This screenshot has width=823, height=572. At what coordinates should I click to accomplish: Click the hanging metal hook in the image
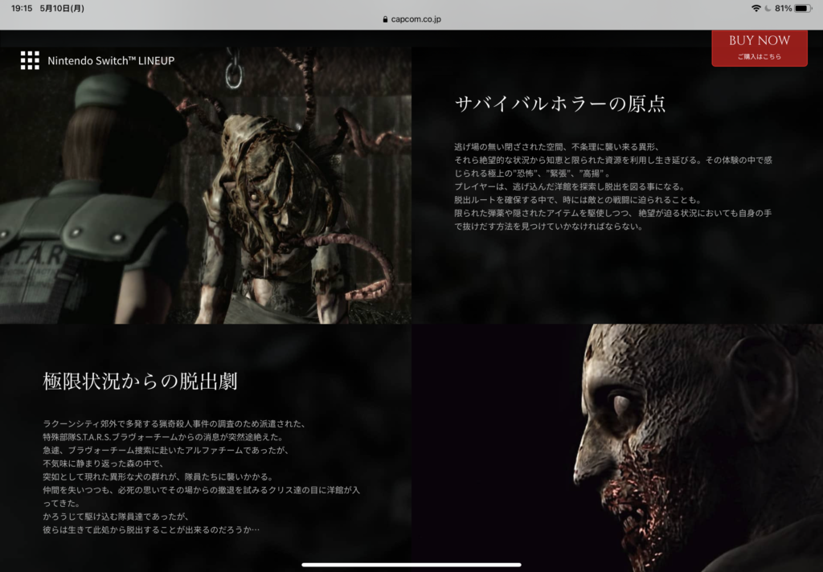click(234, 71)
